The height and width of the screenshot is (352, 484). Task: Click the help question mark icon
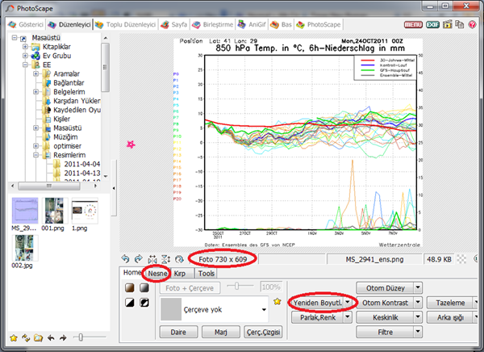click(472, 25)
